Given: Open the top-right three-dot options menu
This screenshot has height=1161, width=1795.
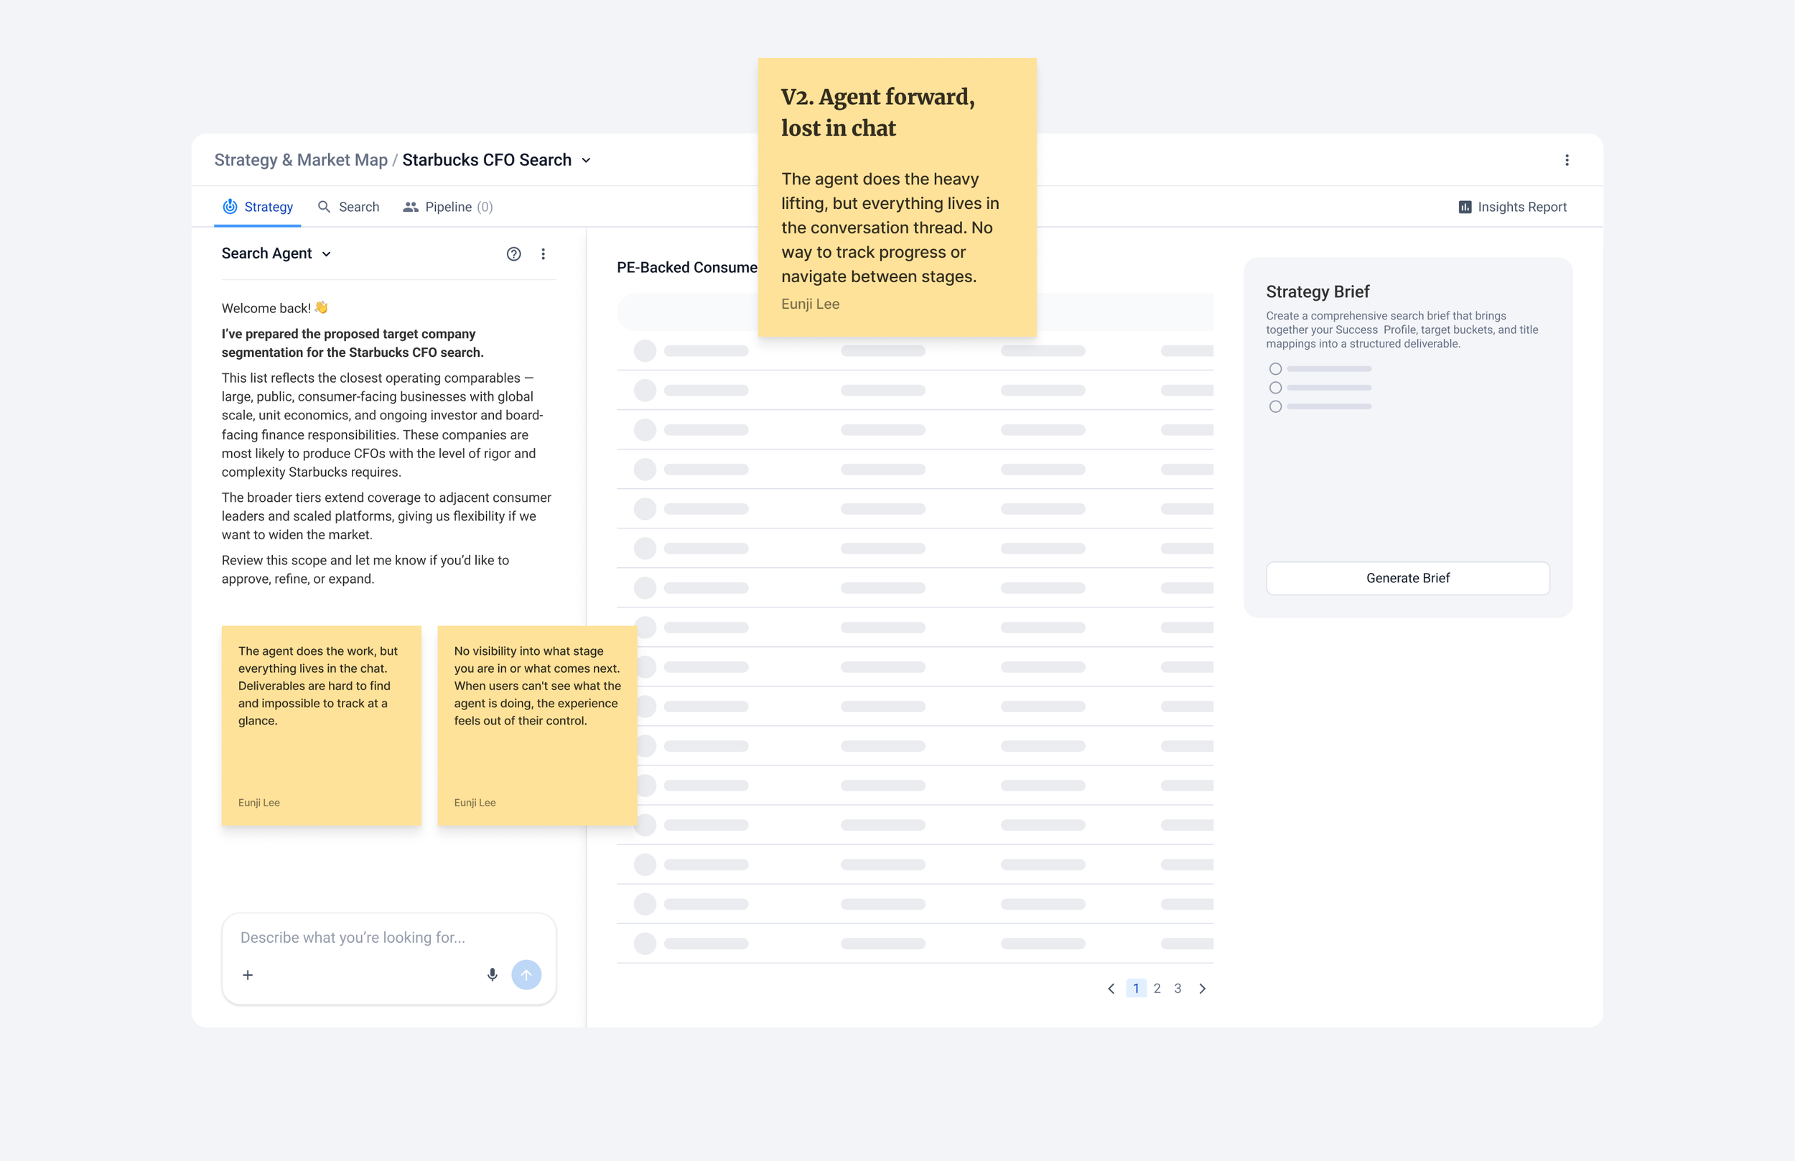Looking at the screenshot, I should [x=1567, y=160].
